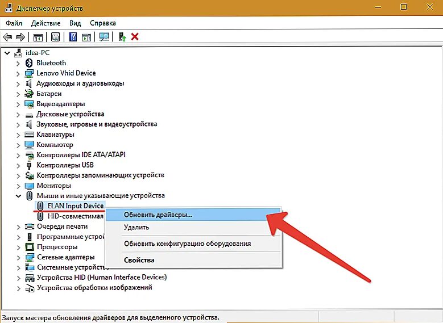Select Контроллеры IDE ATA/ATAPI label
The width and height of the screenshot is (443, 323).
point(81,155)
